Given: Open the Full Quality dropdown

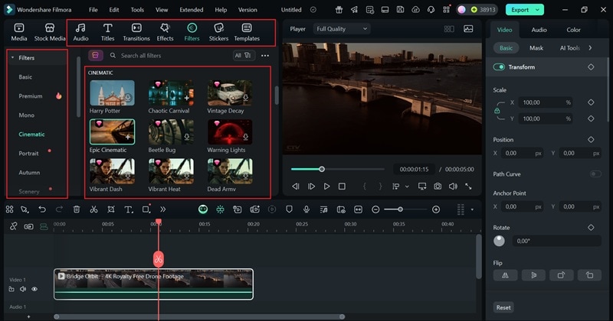Looking at the screenshot, I should point(341,29).
